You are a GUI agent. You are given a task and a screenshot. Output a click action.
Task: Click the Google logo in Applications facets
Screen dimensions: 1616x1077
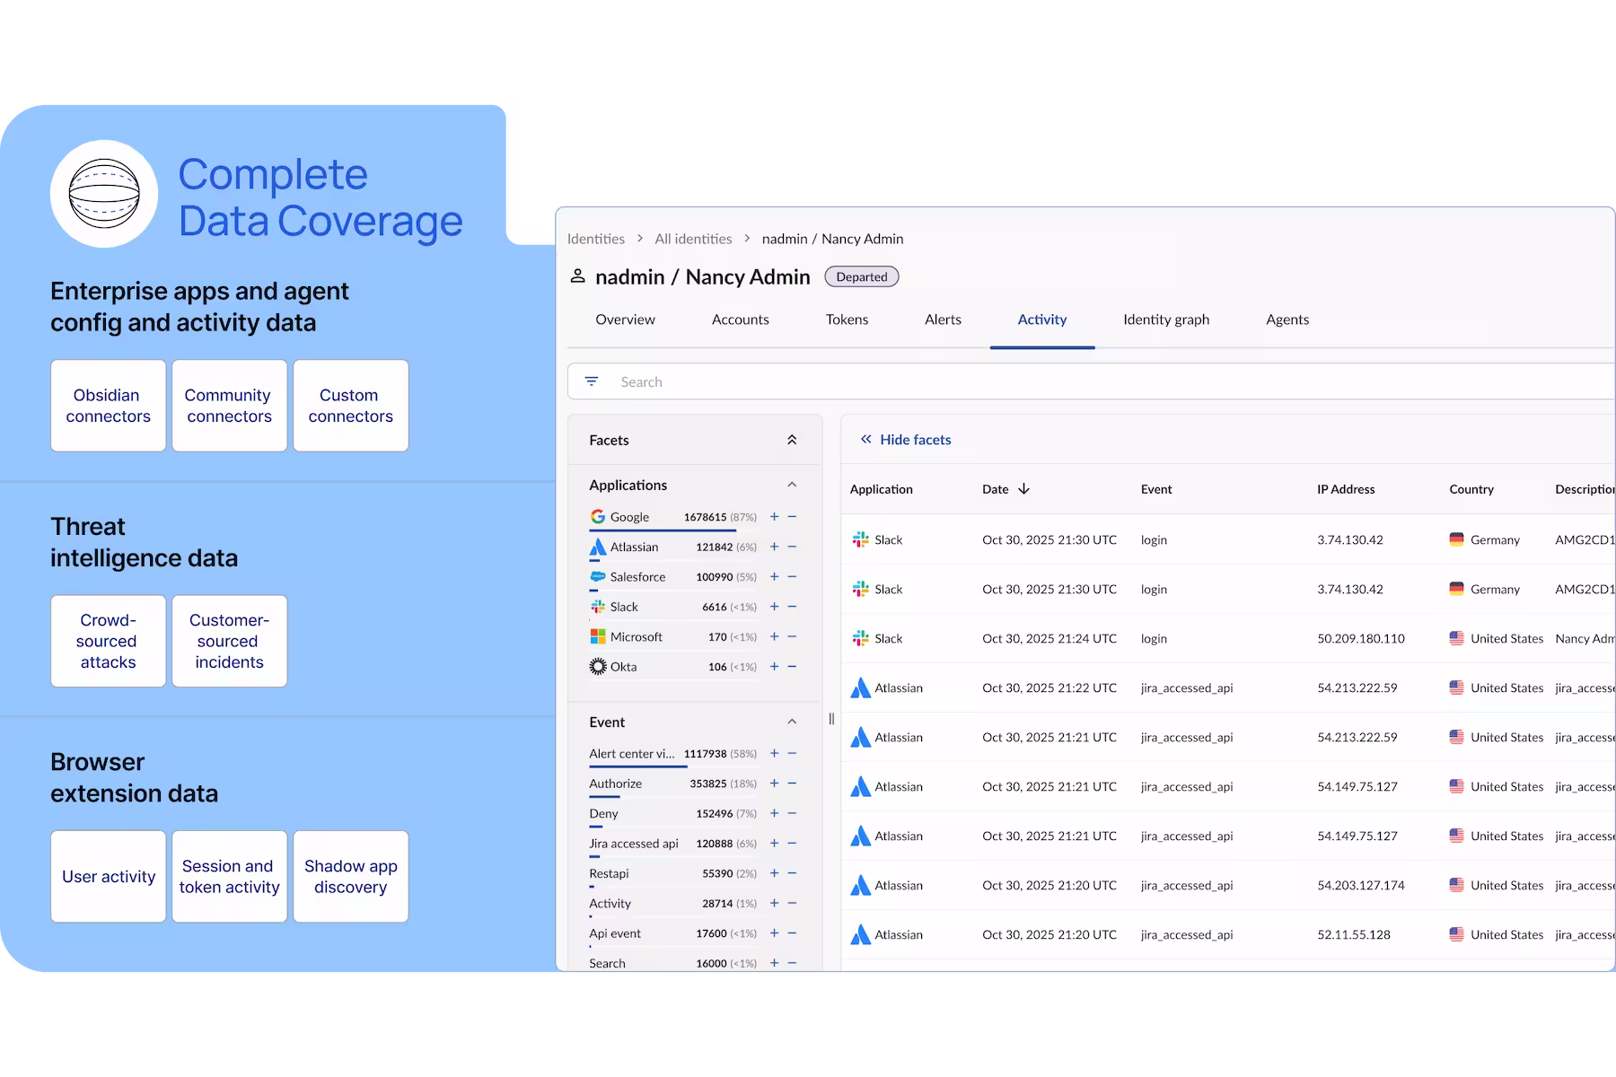(598, 517)
